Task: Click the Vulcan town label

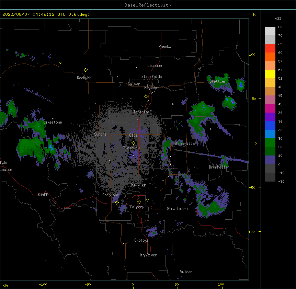Action: point(186,272)
